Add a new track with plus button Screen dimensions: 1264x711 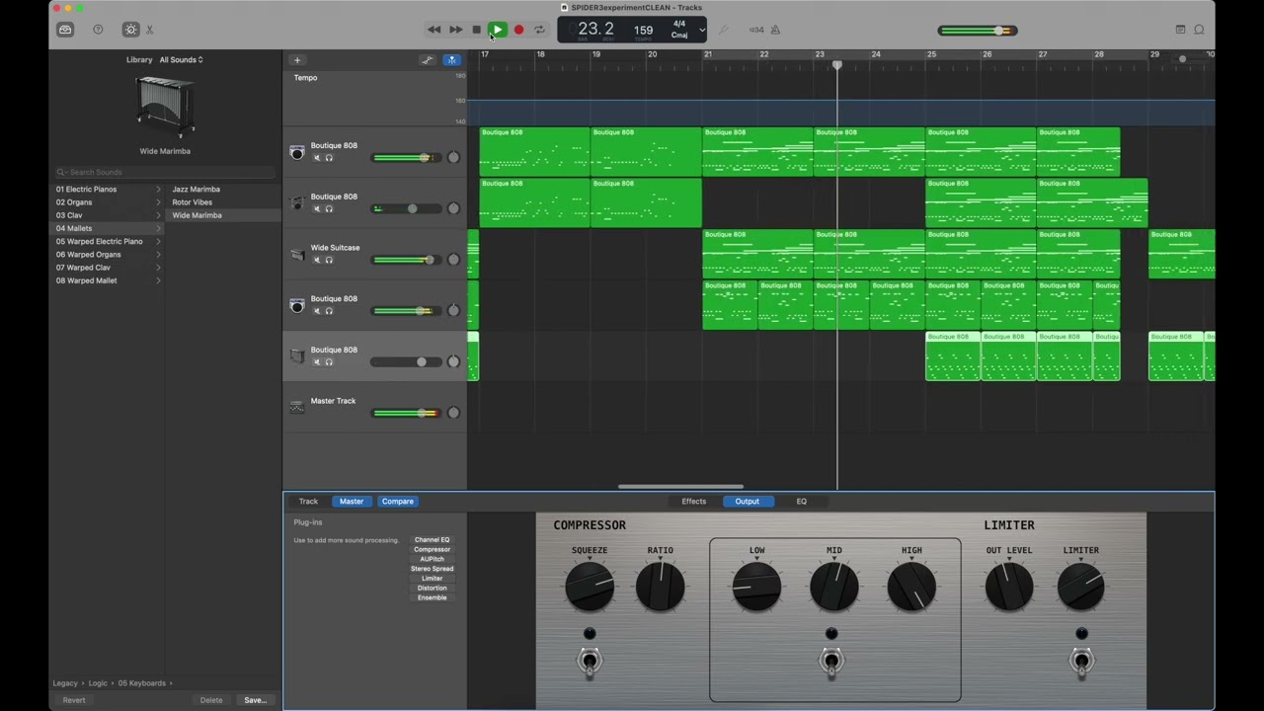(x=297, y=60)
